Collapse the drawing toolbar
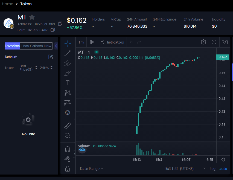This screenshot has height=180, width=233. 74,154
